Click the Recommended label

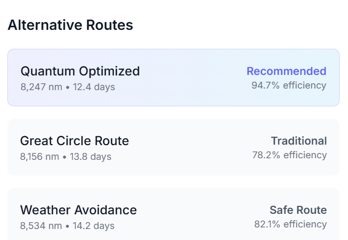286,71
